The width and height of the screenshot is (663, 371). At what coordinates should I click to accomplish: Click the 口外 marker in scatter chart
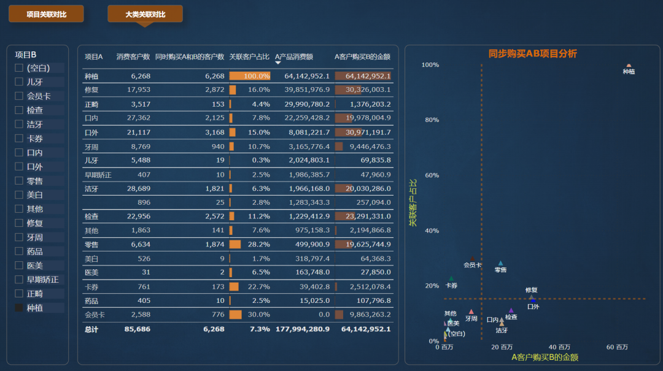(533, 300)
